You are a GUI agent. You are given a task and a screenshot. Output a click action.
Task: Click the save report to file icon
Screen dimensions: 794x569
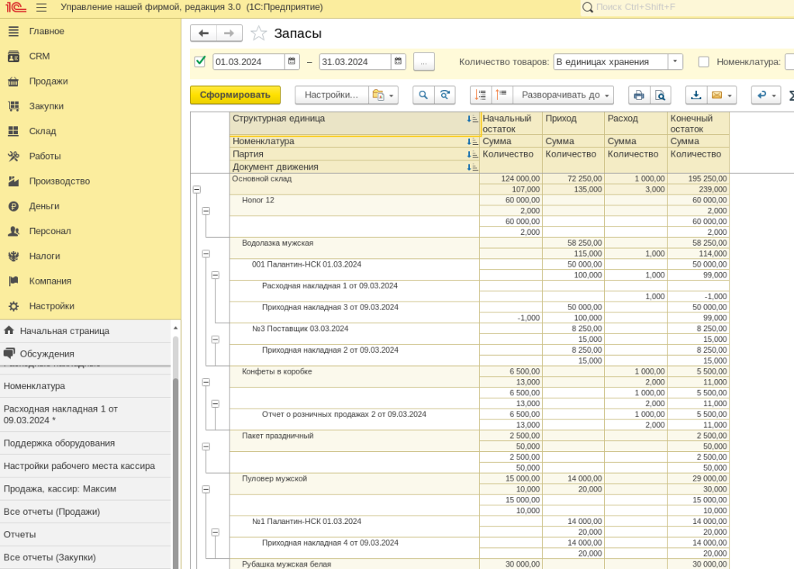tap(696, 95)
